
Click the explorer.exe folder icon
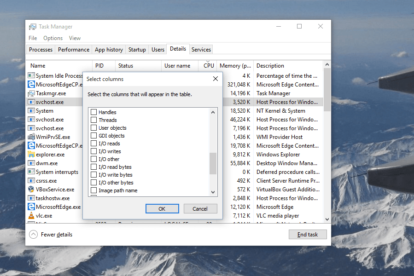point(31,155)
